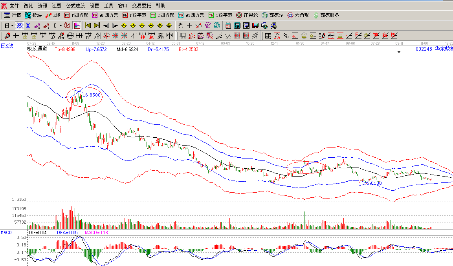Open the 交易委托 menu
Screen dimensions: 453x266
tap(141, 6)
